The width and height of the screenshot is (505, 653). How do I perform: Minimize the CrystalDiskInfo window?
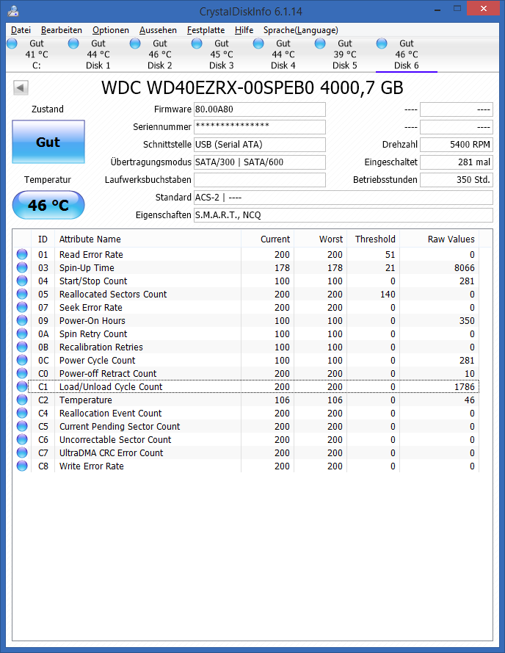(x=437, y=9)
